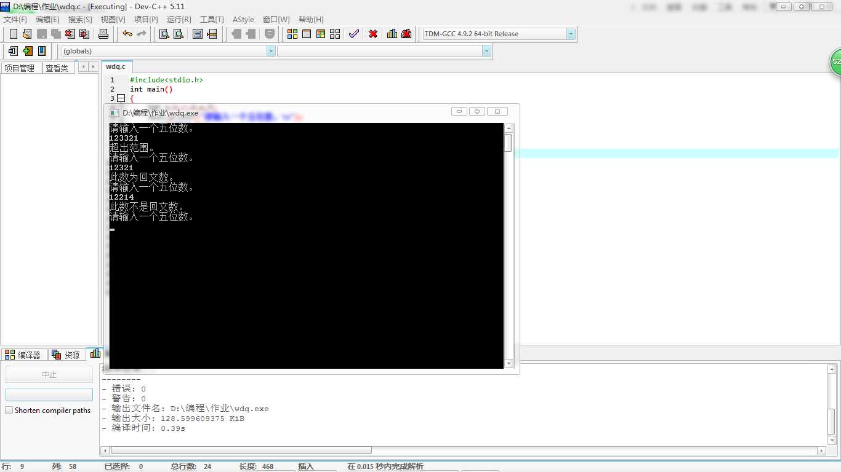Click the console scrollbar down arrow
The width and height of the screenshot is (841, 472).
click(x=508, y=364)
